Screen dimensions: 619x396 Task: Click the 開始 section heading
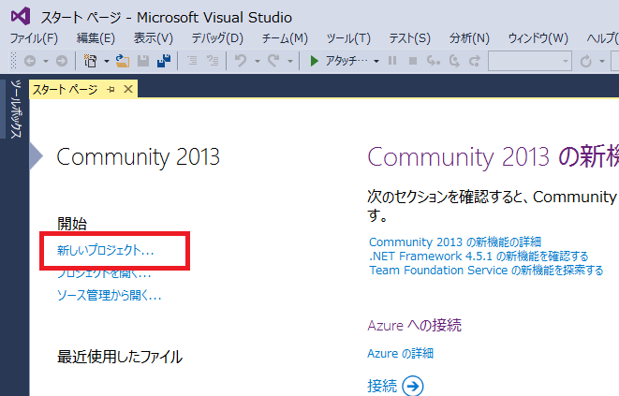pyautogui.click(x=72, y=224)
